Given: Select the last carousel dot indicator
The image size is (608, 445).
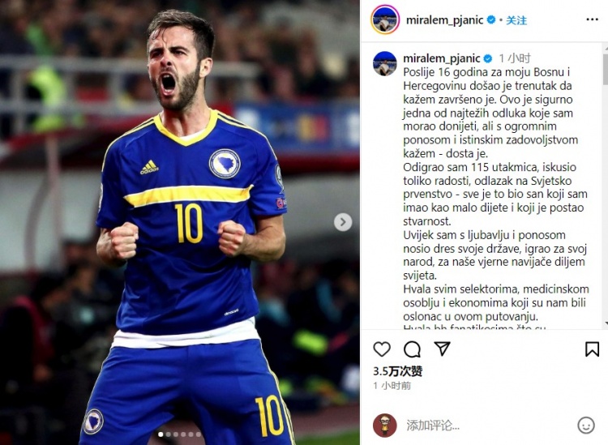Looking at the screenshot, I should click(x=198, y=435).
